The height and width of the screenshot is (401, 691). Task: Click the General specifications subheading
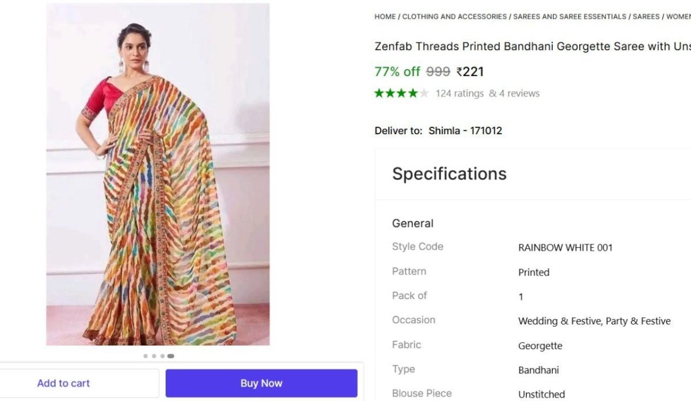(x=412, y=223)
